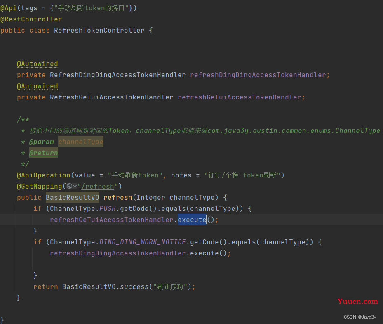Click the first @Autowired annotation above refreshDingDingAccessTokenHandler
This screenshot has width=383, height=324.
coord(38,64)
